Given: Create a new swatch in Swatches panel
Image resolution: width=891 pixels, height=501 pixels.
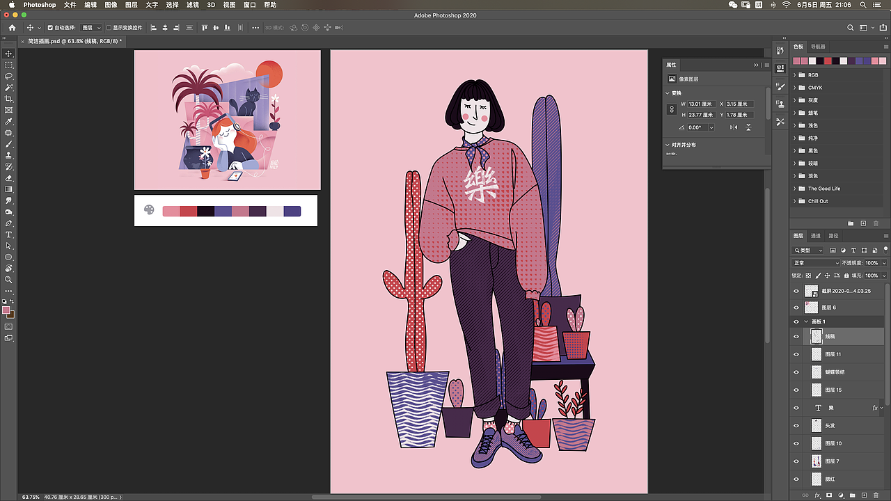Looking at the screenshot, I should click(864, 223).
